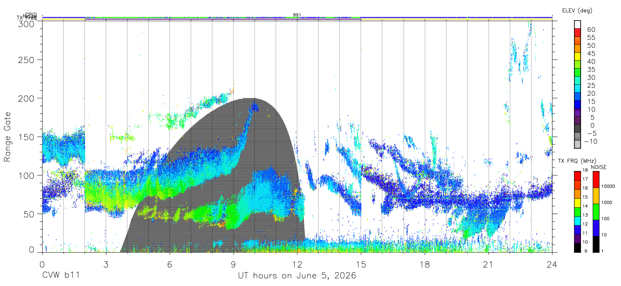
Task: Click the 'ELEV (deg)' legend title
Action: [x=578, y=10]
